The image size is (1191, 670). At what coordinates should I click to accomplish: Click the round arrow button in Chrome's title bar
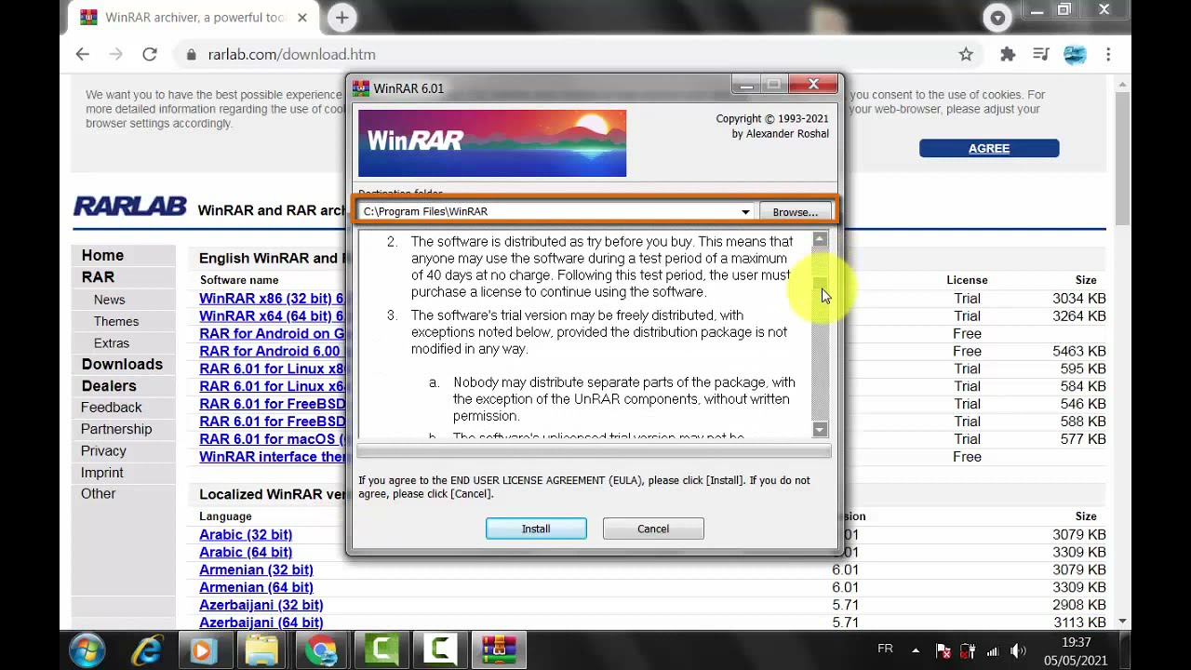tap(997, 17)
